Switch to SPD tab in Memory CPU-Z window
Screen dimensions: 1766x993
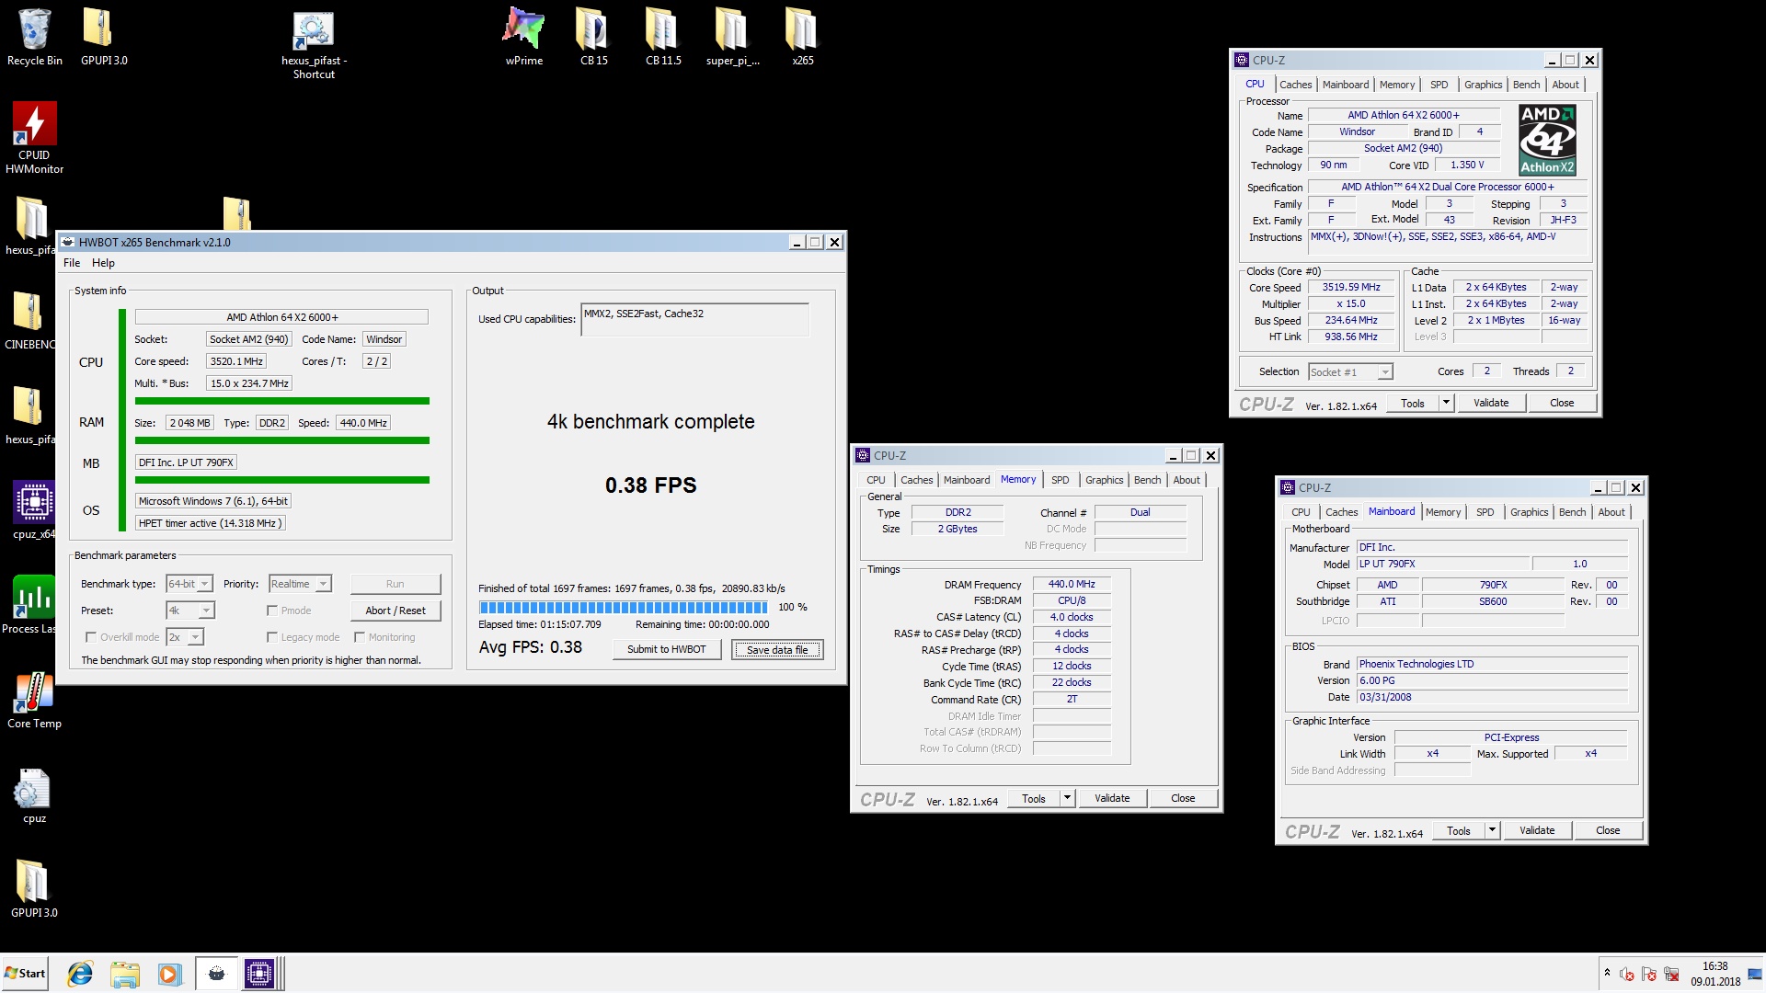[1060, 480]
